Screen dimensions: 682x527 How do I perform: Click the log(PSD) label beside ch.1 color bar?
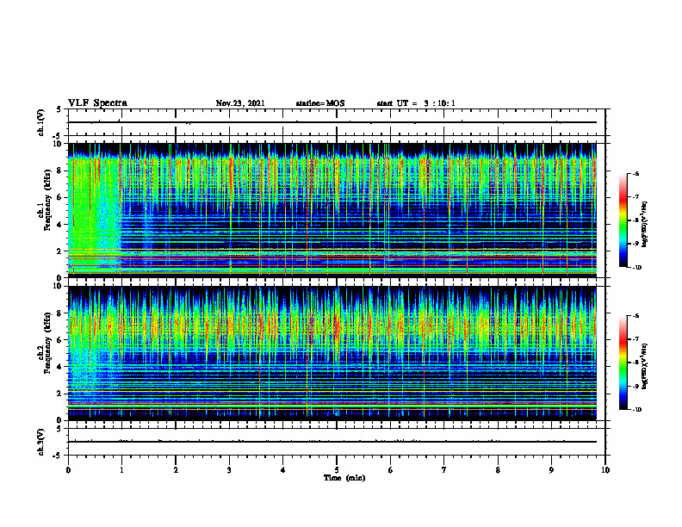(644, 225)
